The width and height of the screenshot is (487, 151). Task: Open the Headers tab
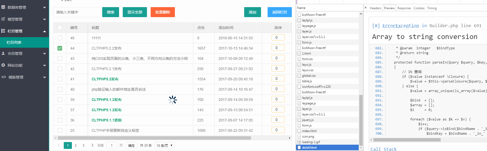click(x=375, y=8)
